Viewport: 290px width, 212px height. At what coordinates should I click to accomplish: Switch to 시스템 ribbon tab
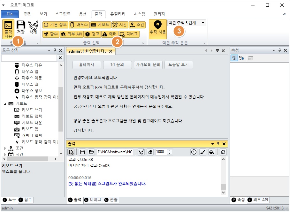(x=140, y=14)
